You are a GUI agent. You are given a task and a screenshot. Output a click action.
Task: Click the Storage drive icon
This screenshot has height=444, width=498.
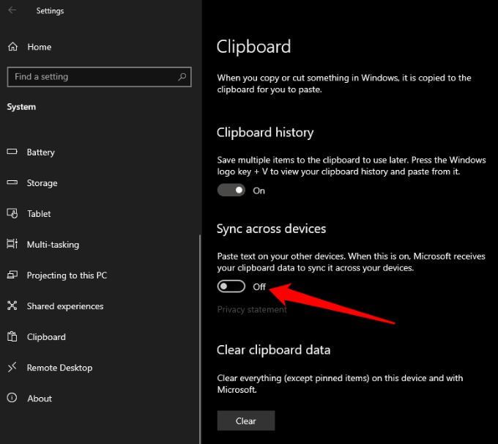pos(12,182)
